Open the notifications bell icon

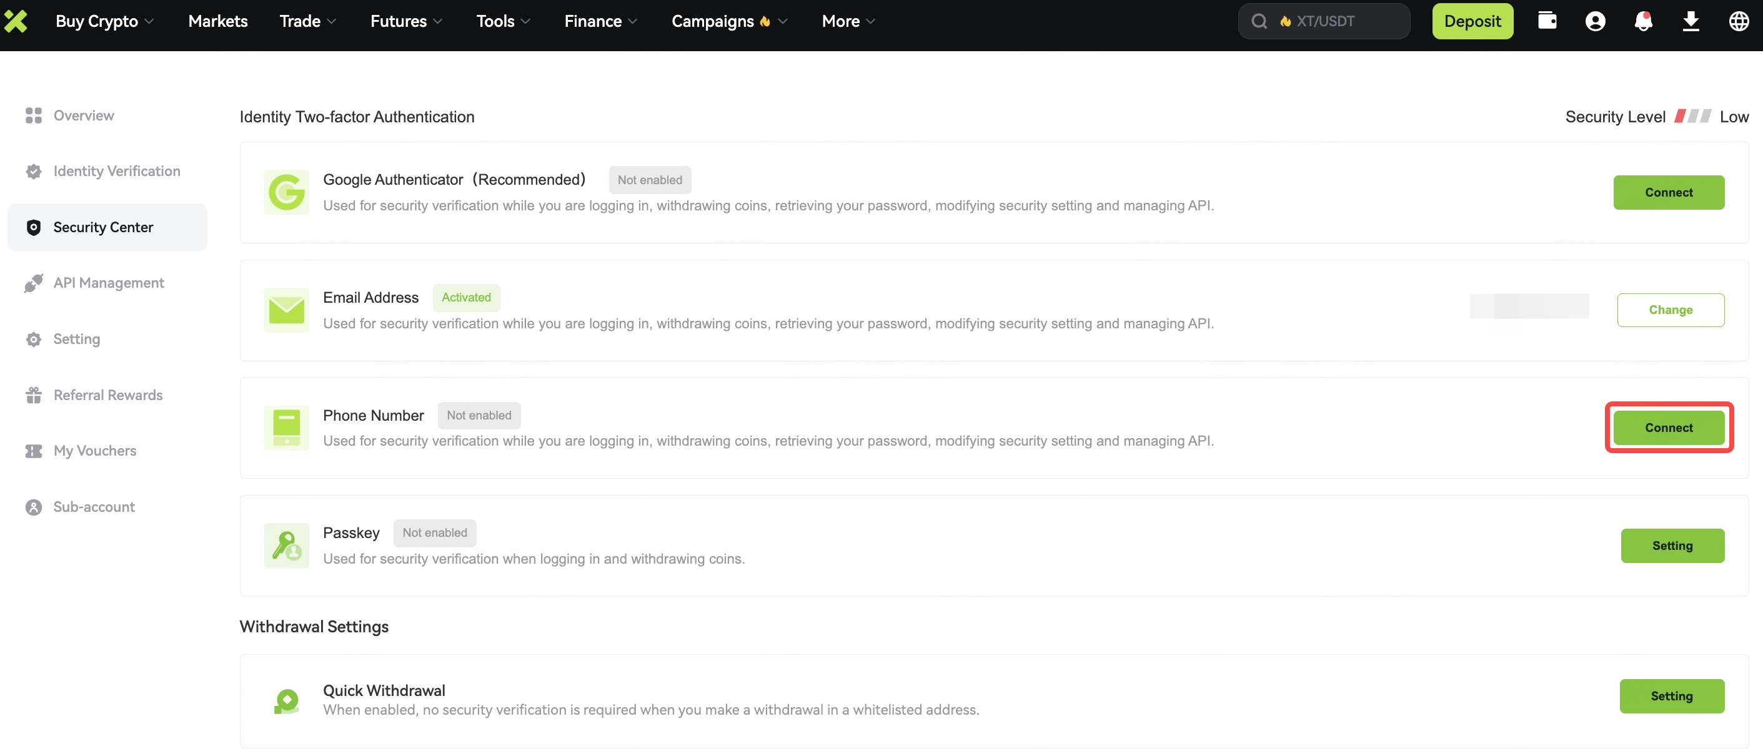(1642, 21)
